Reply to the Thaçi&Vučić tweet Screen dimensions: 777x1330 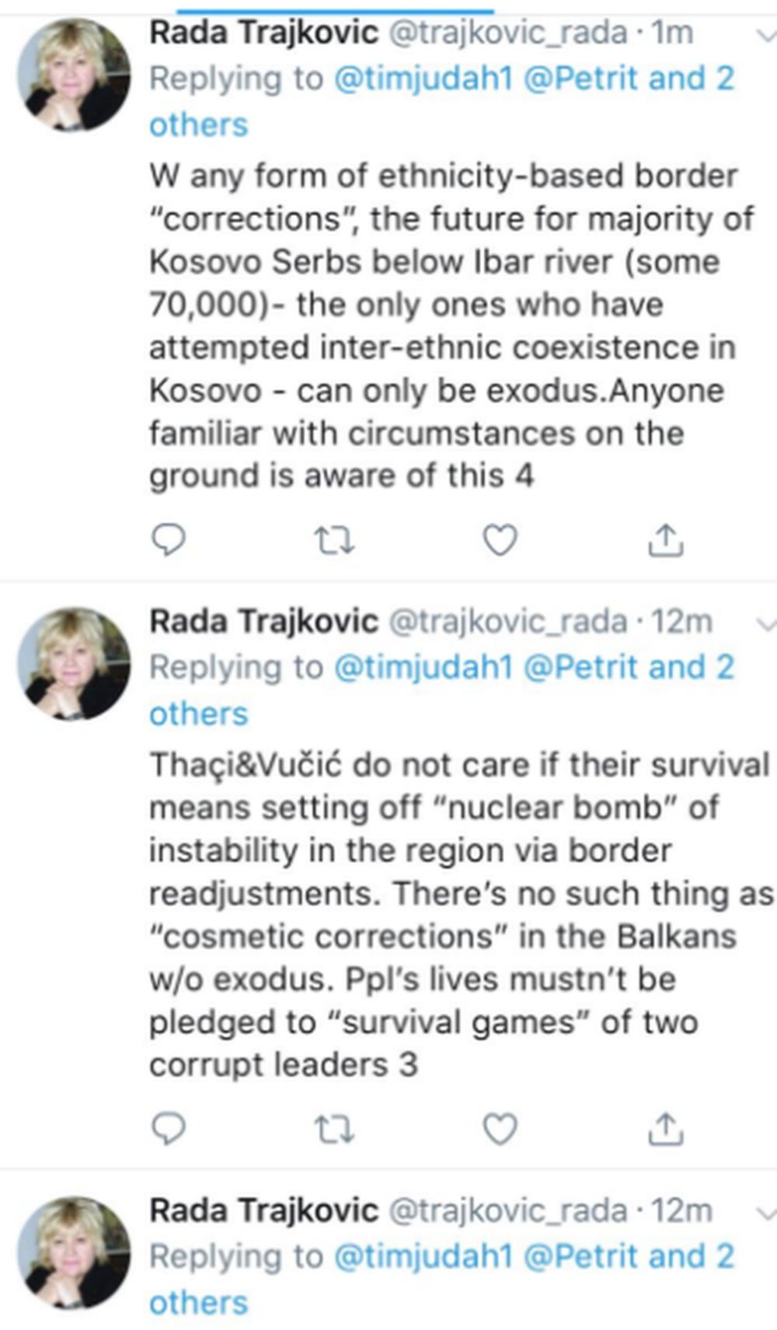click(167, 1129)
